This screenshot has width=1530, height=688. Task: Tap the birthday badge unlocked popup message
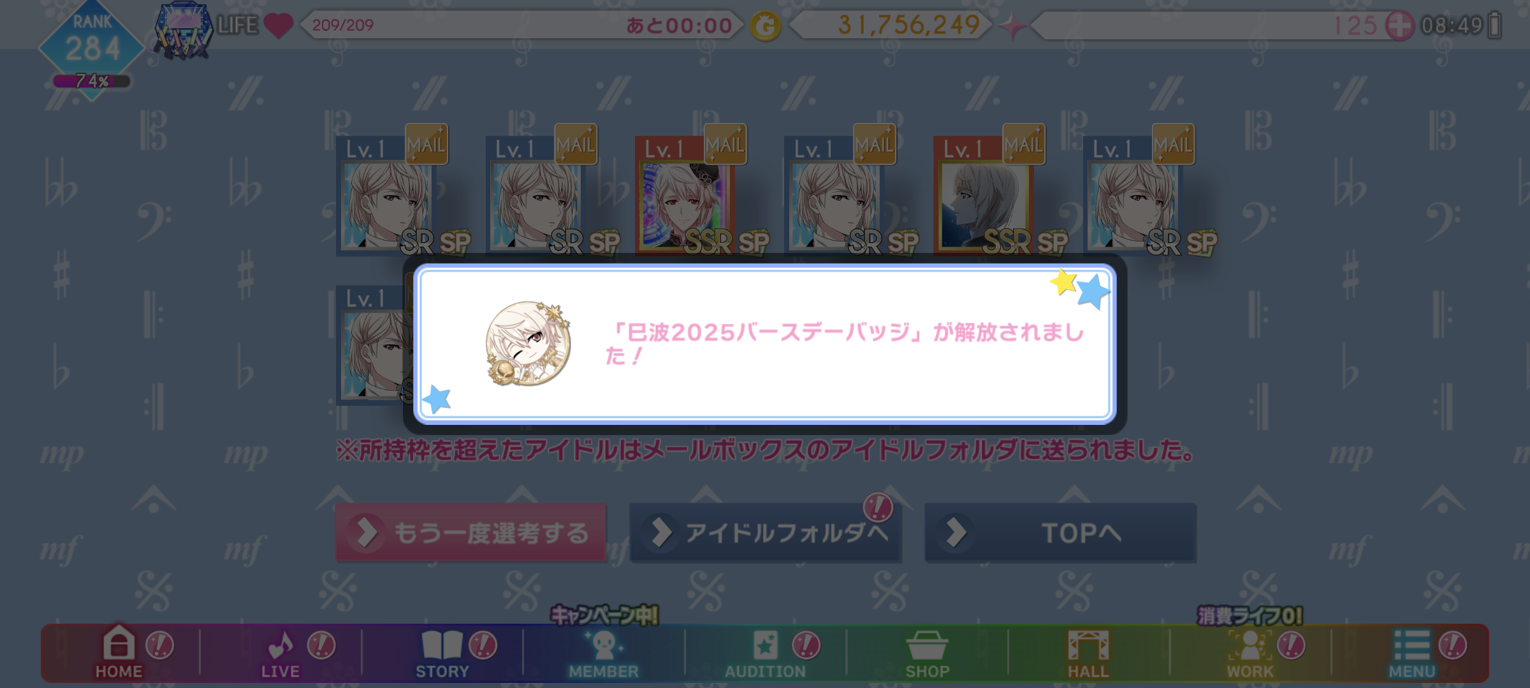[764, 344]
